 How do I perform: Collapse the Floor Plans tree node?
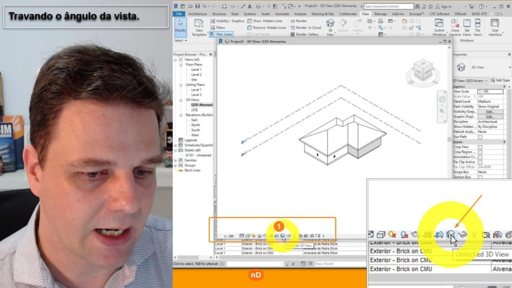[x=180, y=64]
